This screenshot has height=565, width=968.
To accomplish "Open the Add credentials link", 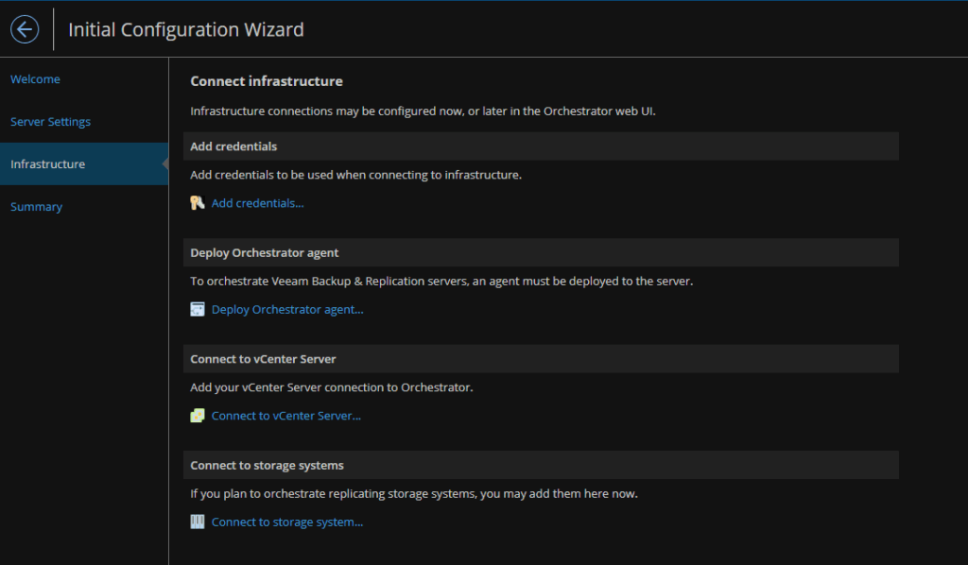I will (x=257, y=203).
